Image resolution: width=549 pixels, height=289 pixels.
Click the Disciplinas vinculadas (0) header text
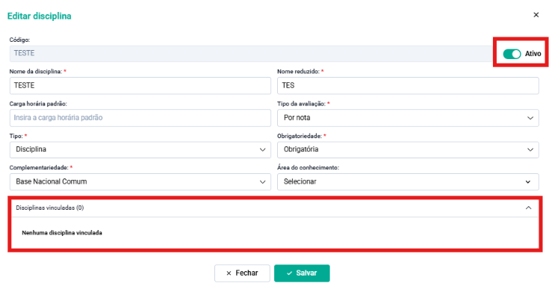pyautogui.click(x=50, y=208)
